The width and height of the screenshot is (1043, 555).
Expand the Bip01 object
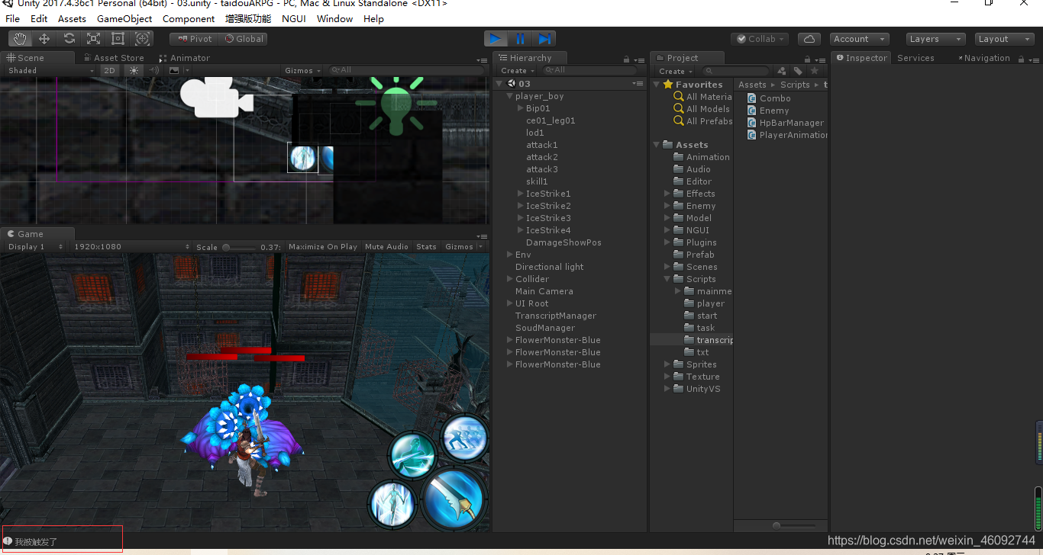521,108
